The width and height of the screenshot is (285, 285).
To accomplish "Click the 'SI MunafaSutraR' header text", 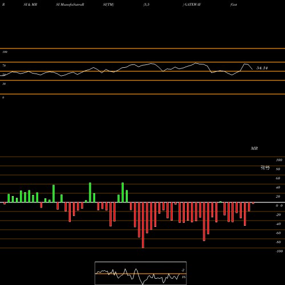I will (70, 5).
